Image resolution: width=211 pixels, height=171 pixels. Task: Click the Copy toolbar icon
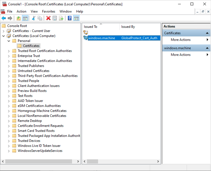[x=40, y=18]
